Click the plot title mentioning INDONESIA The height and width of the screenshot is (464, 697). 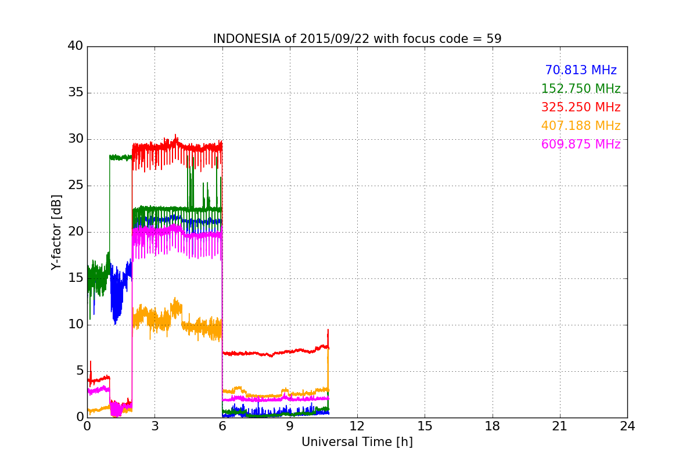[357, 39]
